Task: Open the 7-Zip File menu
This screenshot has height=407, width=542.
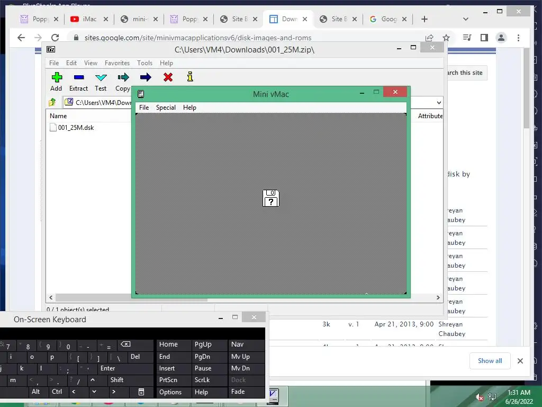Action: [54, 63]
